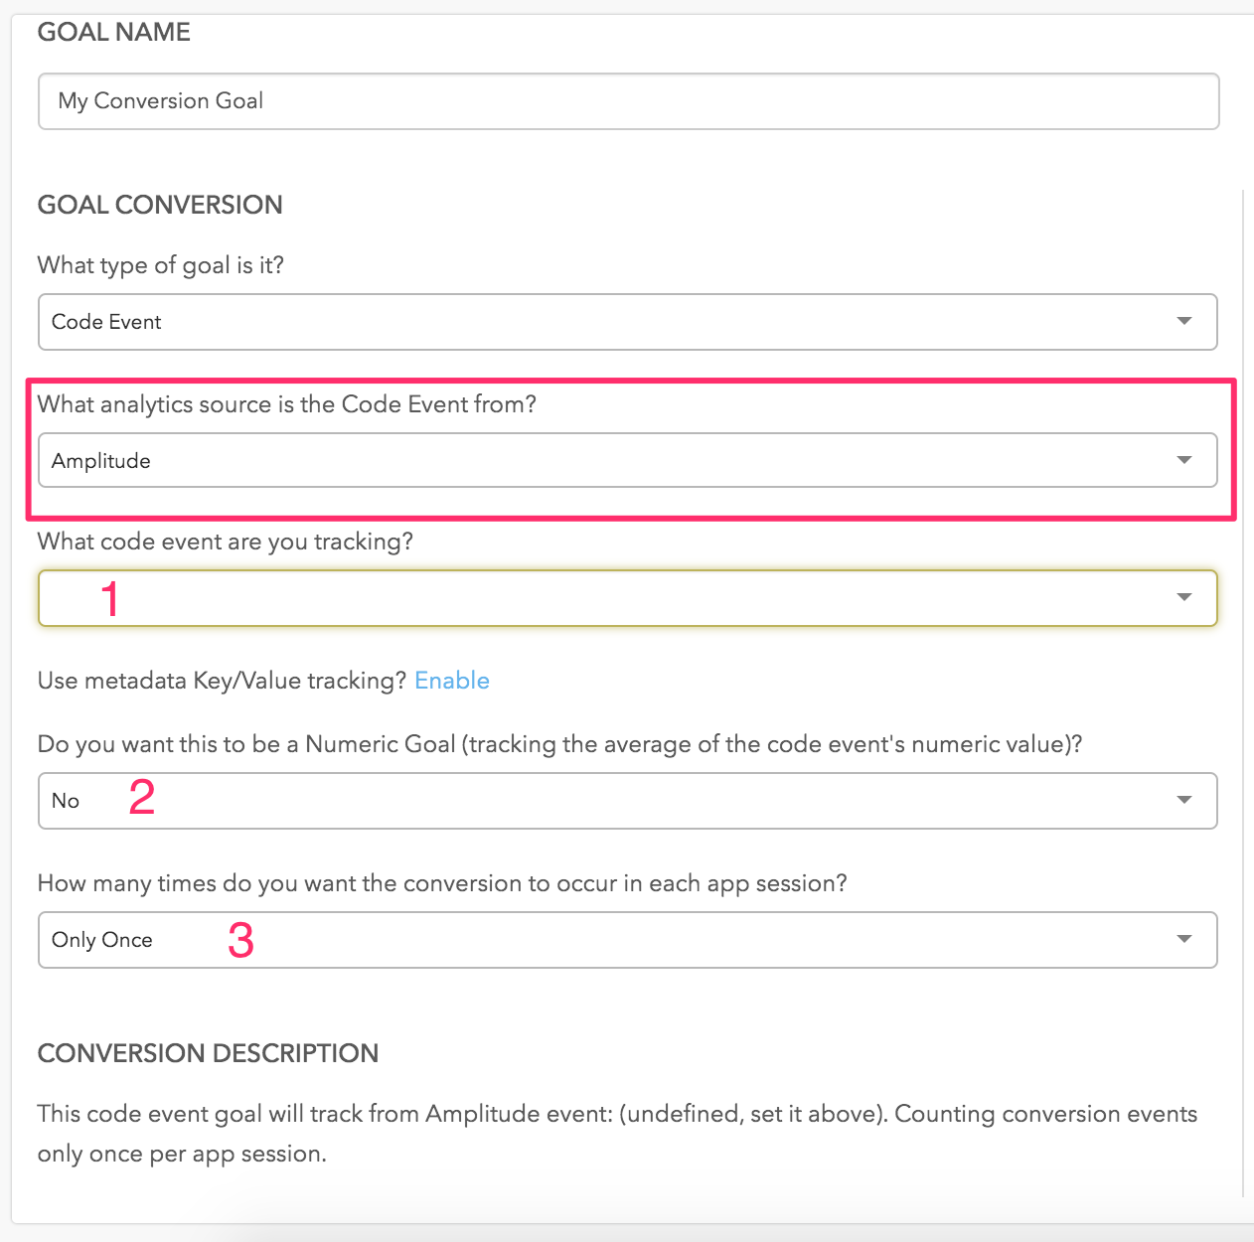The height and width of the screenshot is (1242, 1254).
Task: Click the vertical scrollbar on the right edge
Action: pyautogui.click(x=1243, y=693)
